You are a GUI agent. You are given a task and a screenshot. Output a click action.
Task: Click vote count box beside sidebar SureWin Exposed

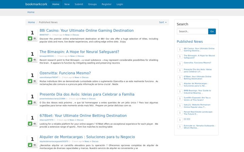[180, 99]
